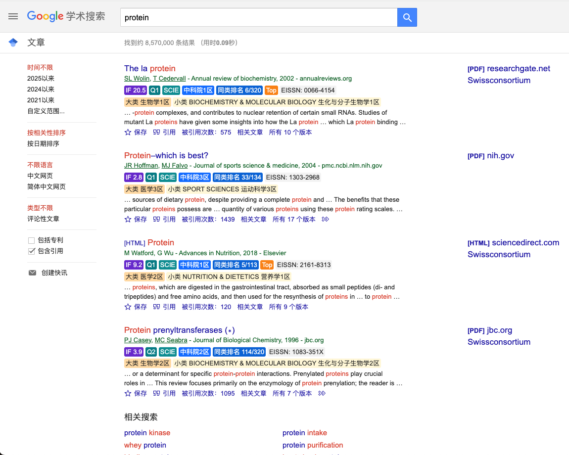The width and height of the screenshot is (569, 455).
Task: Click the blue diamond extension icon beside 文章
Action: pos(12,42)
